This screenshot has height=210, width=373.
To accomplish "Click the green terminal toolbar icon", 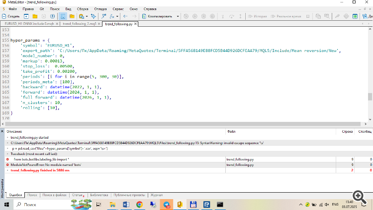I will [355, 16].
